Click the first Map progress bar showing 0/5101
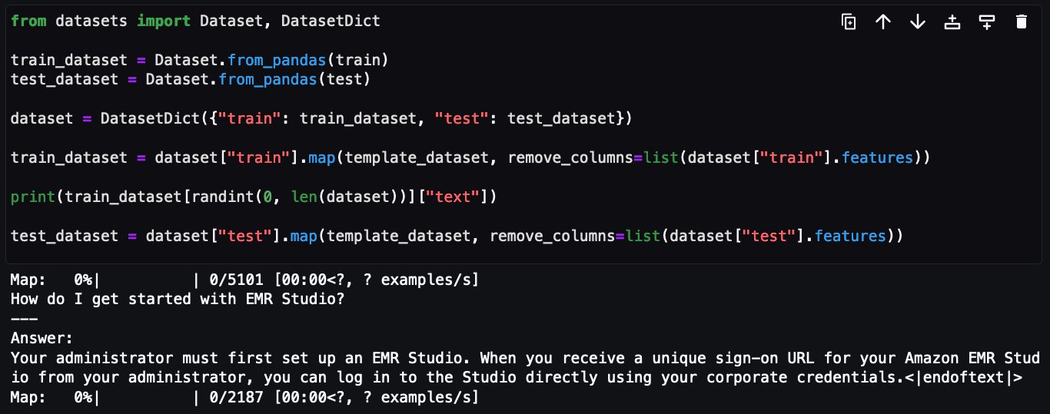 [244, 280]
